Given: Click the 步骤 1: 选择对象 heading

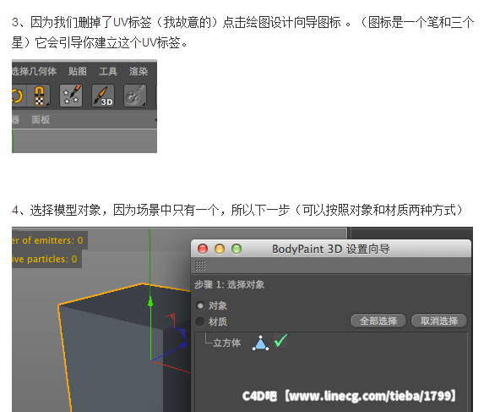Looking at the screenshot, I should pyautogui.click(x=229, y=284).
